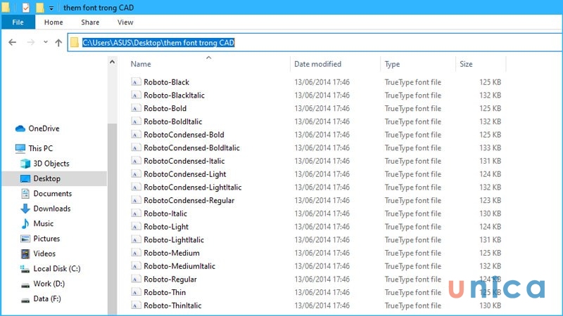Click the 3D Objects folder icon
The width and height of the screenshot is (563, 316).
[x=25, y=164]
